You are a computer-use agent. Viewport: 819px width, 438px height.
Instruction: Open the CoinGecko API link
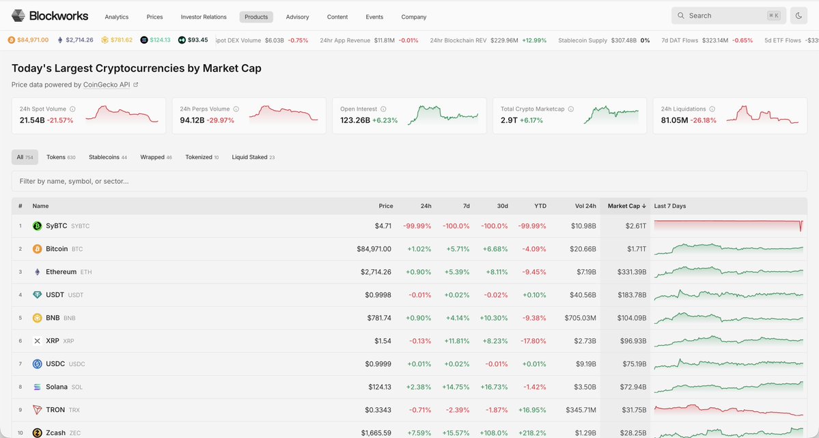tap(107, 85)
